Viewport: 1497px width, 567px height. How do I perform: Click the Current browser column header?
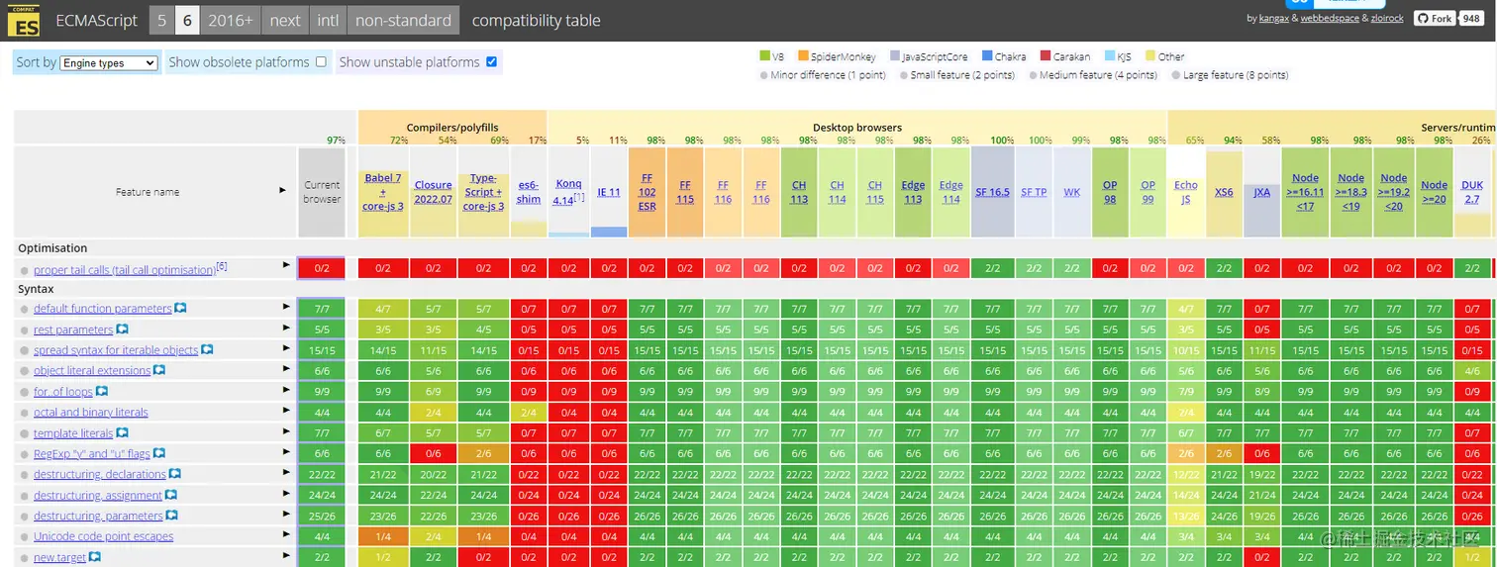point(322,192)
